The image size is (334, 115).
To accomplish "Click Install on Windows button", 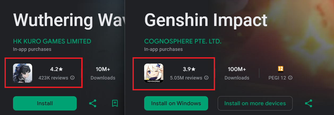I will [176, 103].
